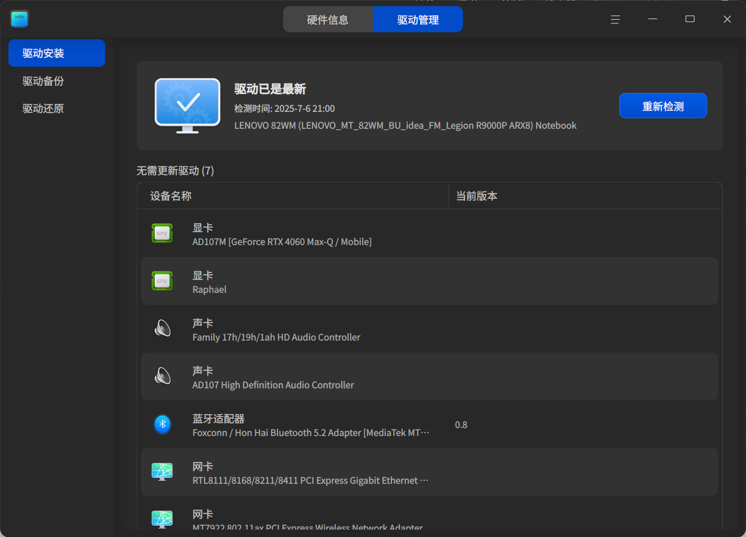Click network icon for MT7922 wireless adapter

[162, 519]
